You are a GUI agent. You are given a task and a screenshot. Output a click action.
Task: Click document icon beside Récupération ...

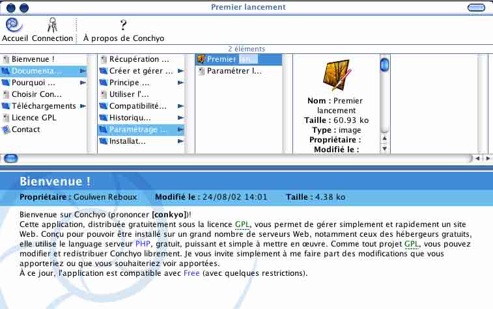(104, 59)
